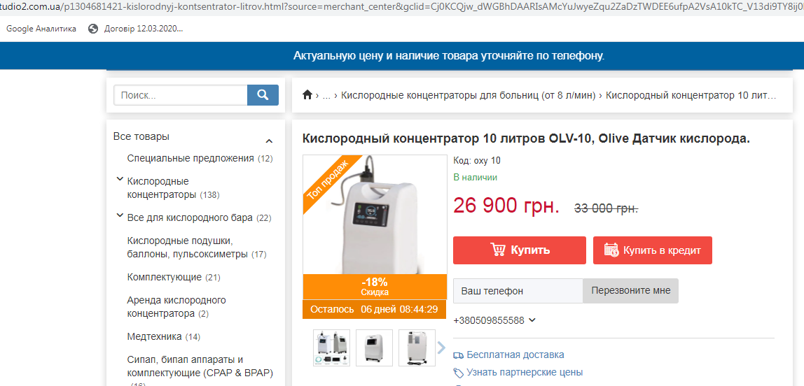Show next product thumbnails with arrow
804x386 pixels.
(441, 348)
